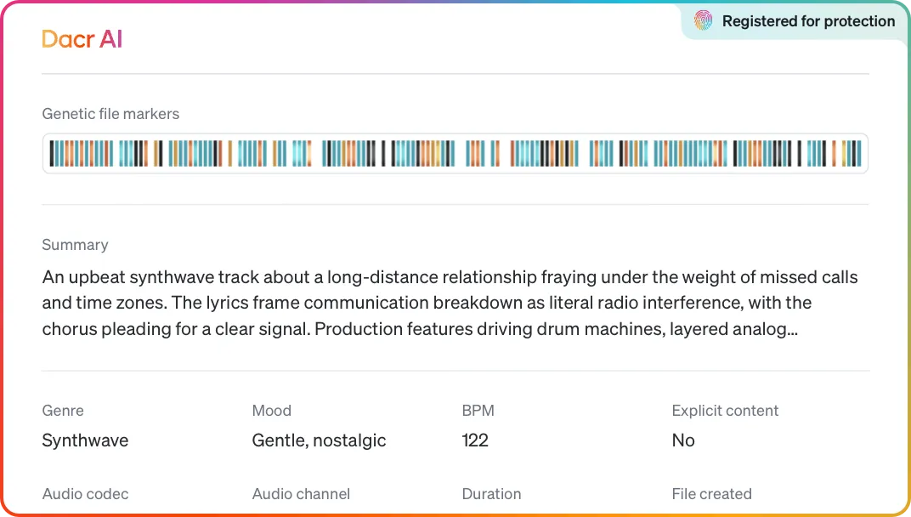Select the 122 BPM value
This screenshot has height=517, width=911.
pyautogui.click(x=475, y=440)
